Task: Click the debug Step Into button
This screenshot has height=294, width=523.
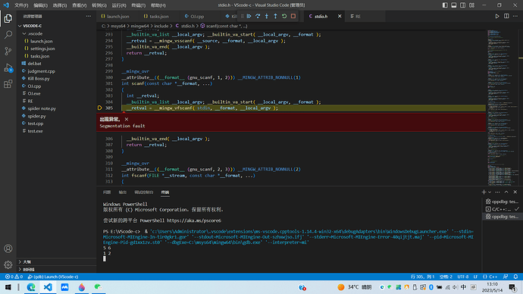Action: 267,16
